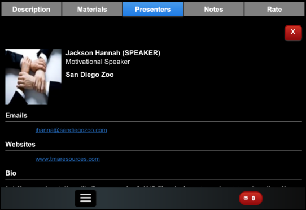Click the jhanna@sandiegozoo.com email link
Screen dimensions: 306x210
[71, 130]
